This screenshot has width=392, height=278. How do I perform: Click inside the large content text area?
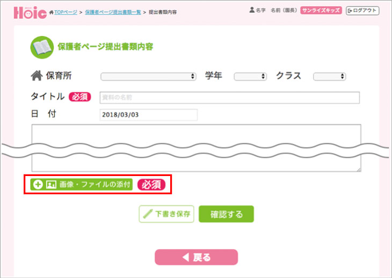click(196, 135)
